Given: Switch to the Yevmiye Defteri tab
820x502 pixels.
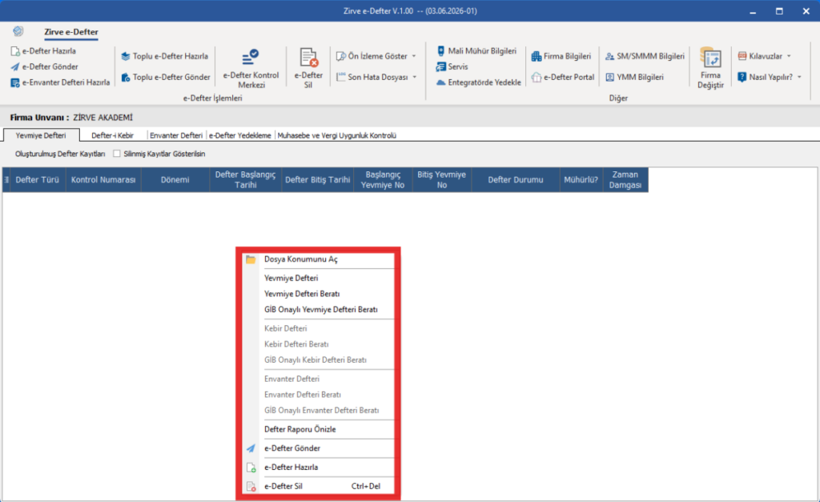Looking at the screenshot, I should [x=41, y=135].
